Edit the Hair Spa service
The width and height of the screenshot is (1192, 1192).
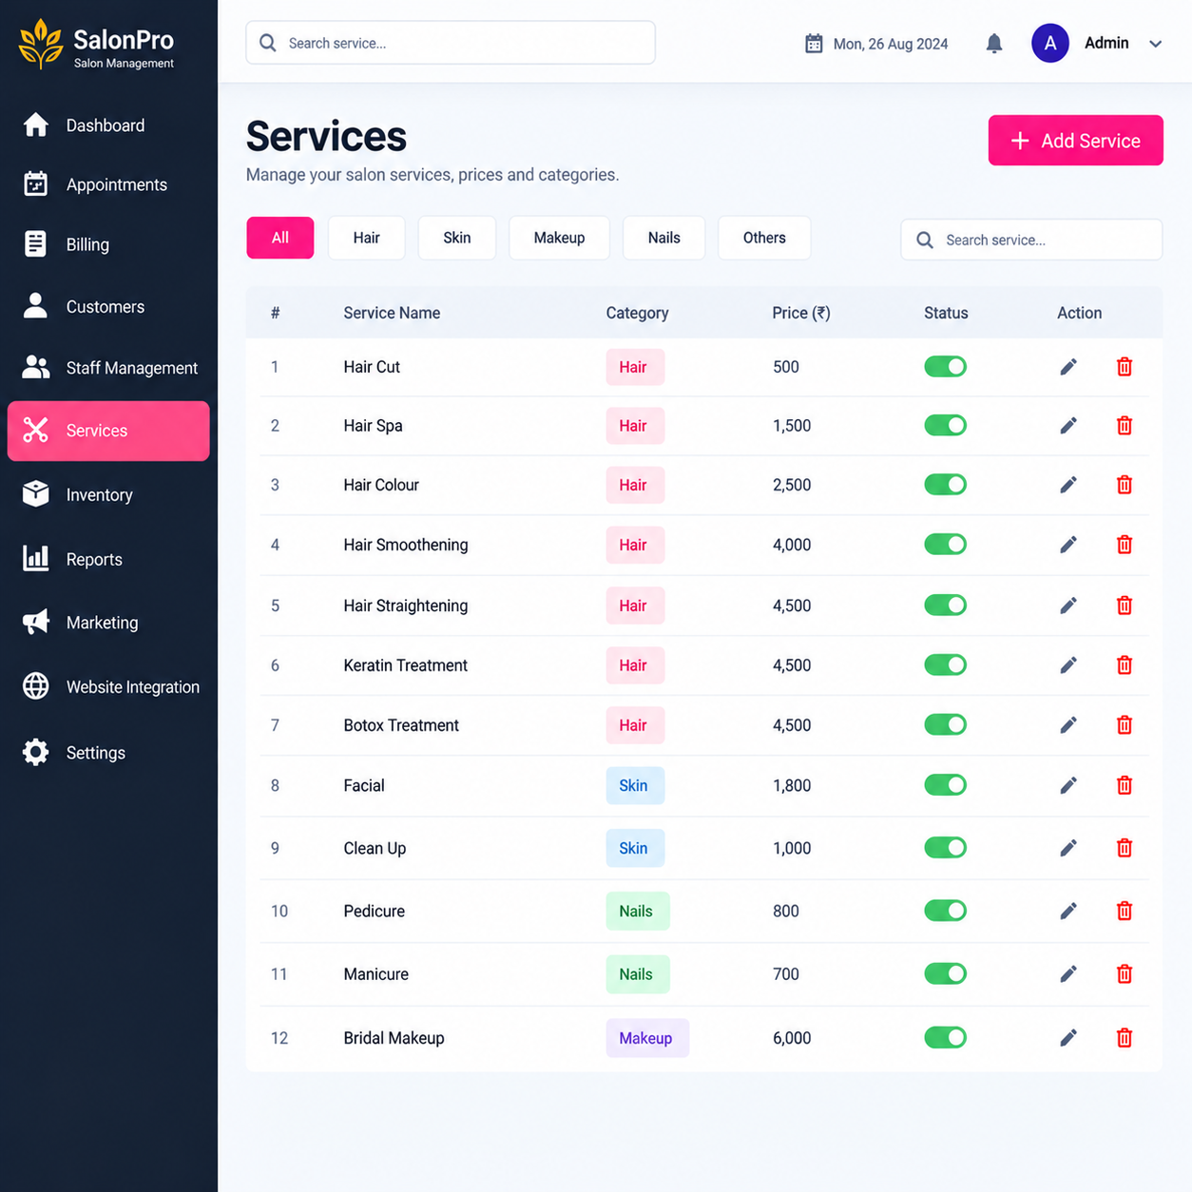coord(1068,426)
